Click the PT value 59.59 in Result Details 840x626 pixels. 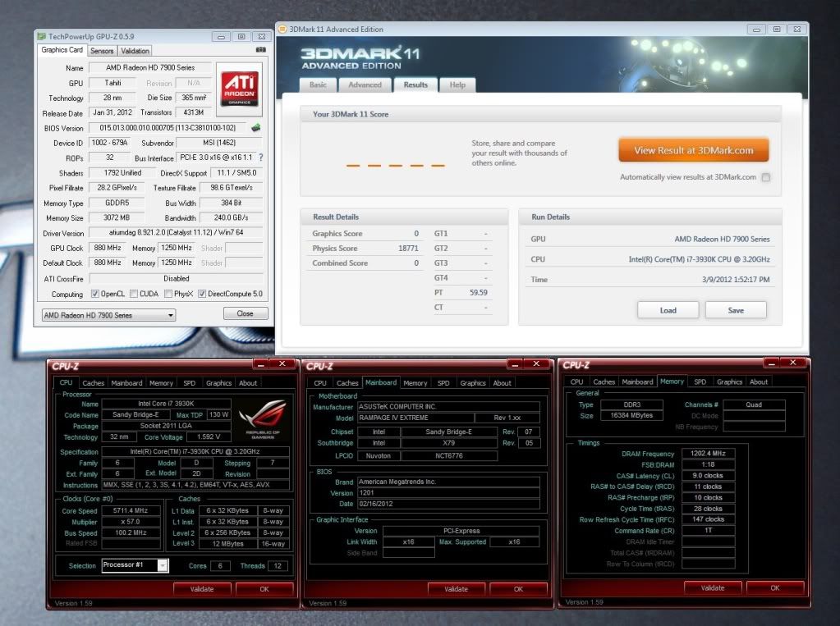(479, 292)
